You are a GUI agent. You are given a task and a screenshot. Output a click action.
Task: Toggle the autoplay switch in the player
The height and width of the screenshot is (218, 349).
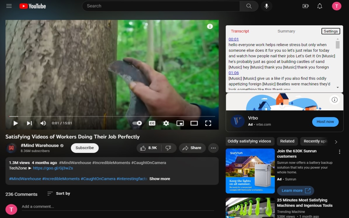137,123
